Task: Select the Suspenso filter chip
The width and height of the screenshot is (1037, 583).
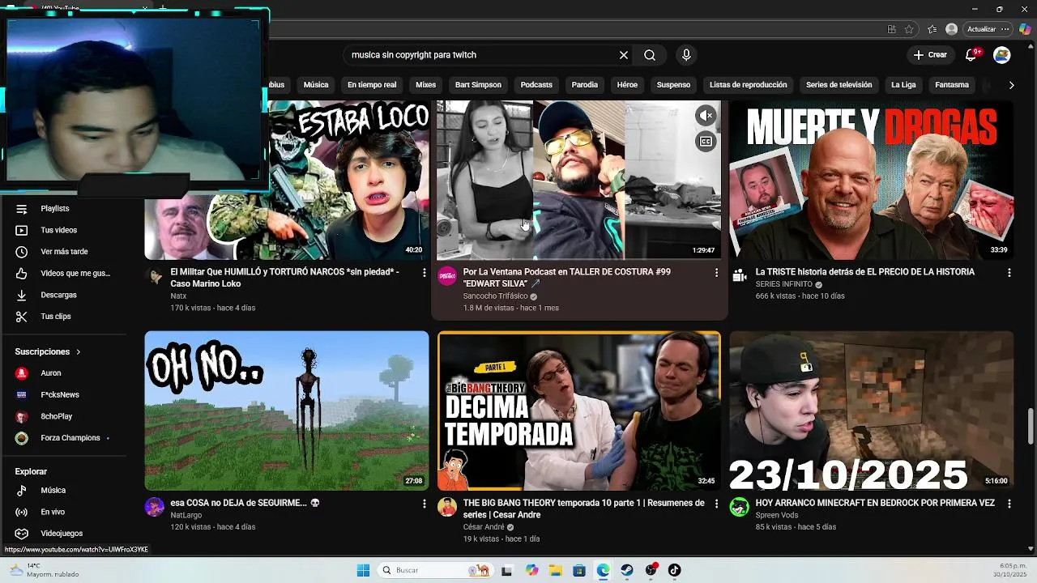Action: [x=673, y=84]
